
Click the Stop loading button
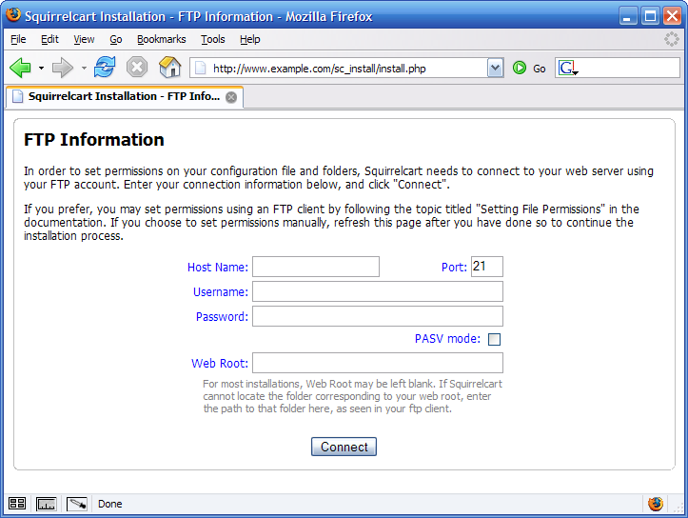click(x=137, y=68)
